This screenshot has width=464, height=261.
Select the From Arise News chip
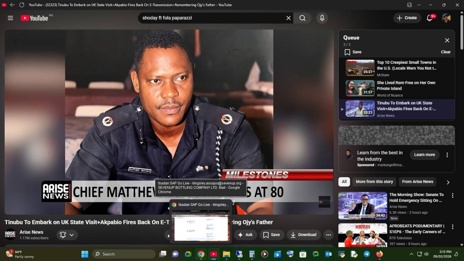pos(418,181)
